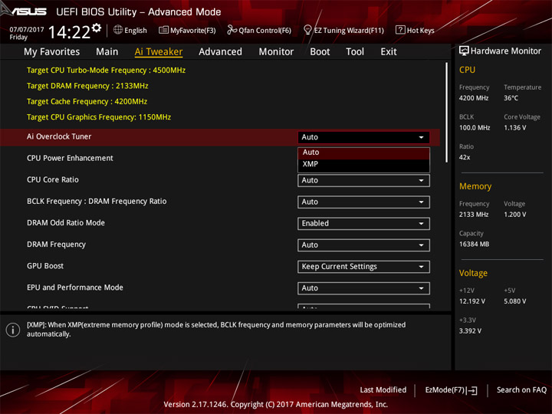Image resolution: width=552 pixels, height=414 pixels.
Task: Open the Hot Keys help
Action: (x=415, y=30)
